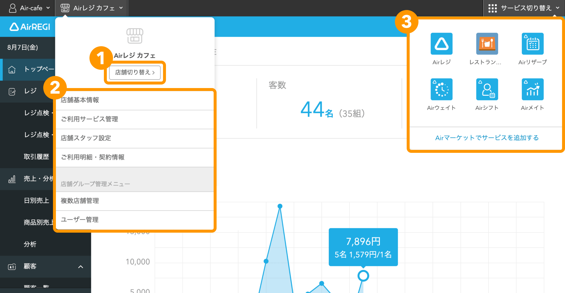Viewport: 565px width, 293px height.
Task: Select ユーザー管理 menu item
Action: click(135, 220)
